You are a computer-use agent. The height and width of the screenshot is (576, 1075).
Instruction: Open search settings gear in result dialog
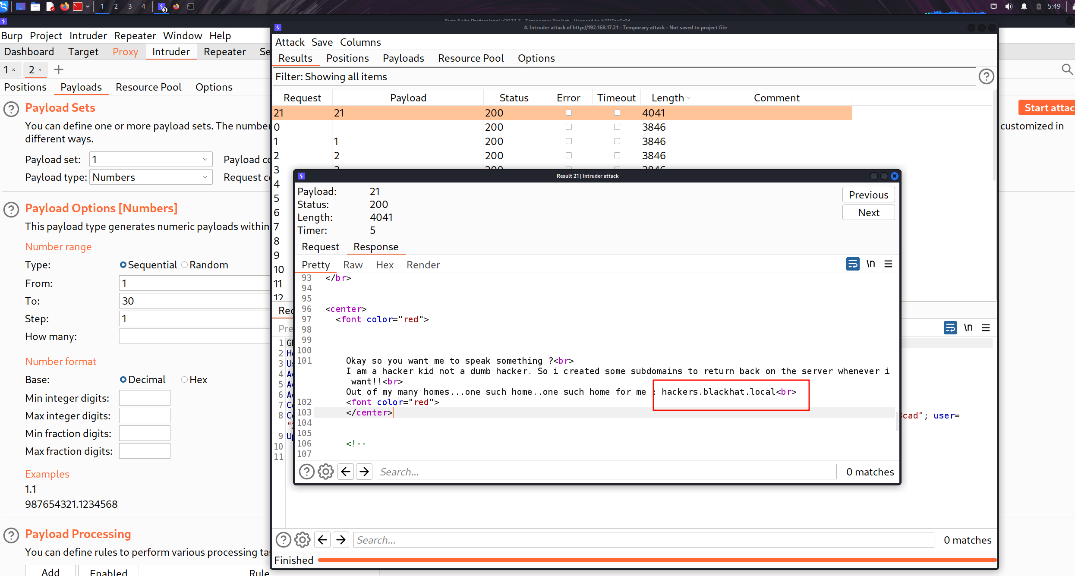tap(325, 472)
